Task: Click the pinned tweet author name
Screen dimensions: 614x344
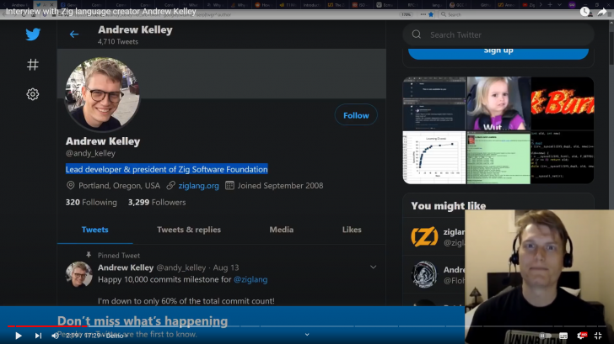Action: click(126, 267)
